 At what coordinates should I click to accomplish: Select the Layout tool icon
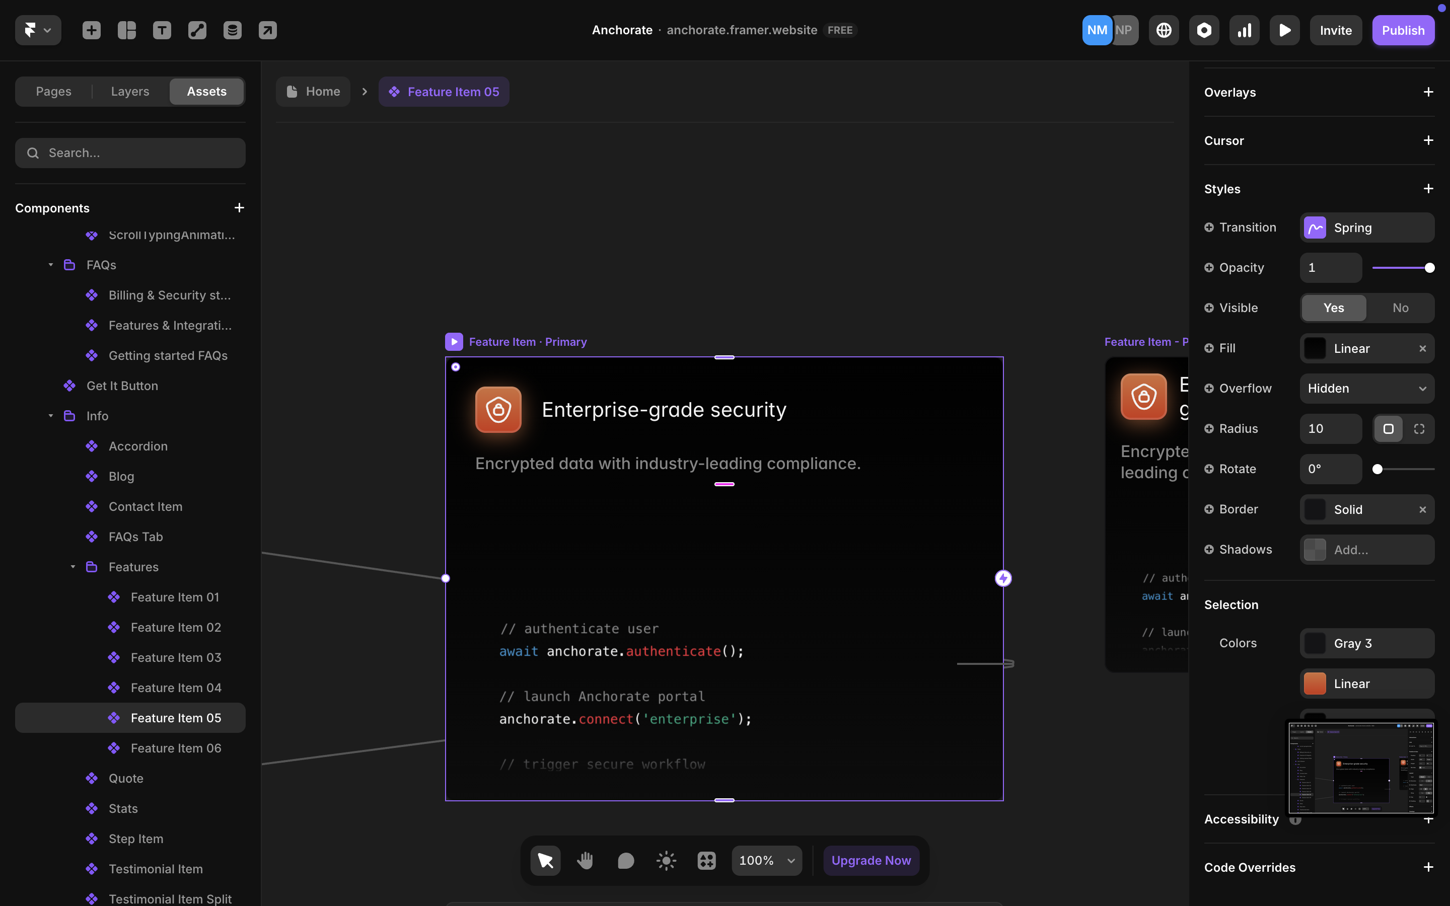pos(126,30)
